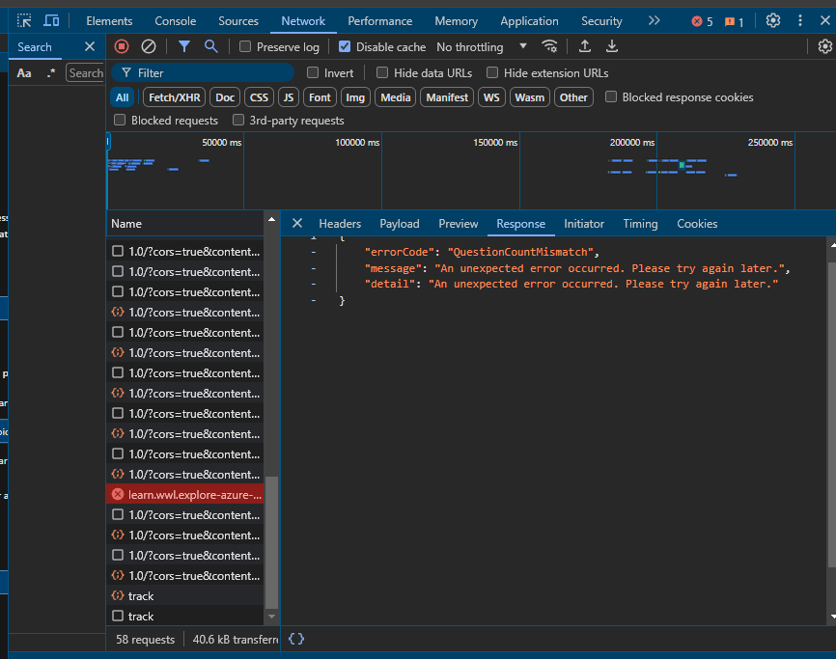
Task: Filter by Wasm type
Action: [529, 97]
